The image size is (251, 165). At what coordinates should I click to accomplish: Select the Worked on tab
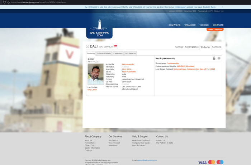pos(205,47)
